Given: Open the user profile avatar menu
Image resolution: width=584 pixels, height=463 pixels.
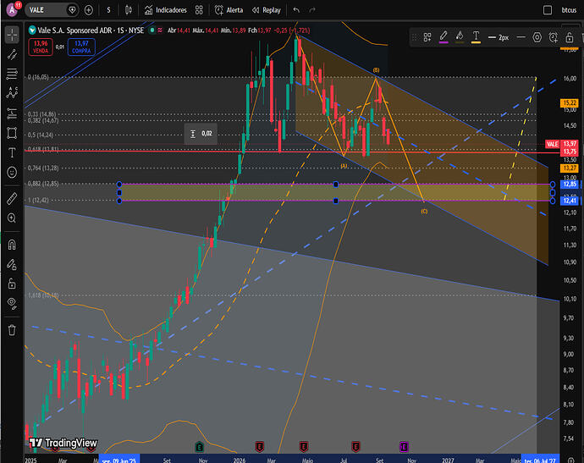Looking at the screenshot, I should click(x=13, y=9).
